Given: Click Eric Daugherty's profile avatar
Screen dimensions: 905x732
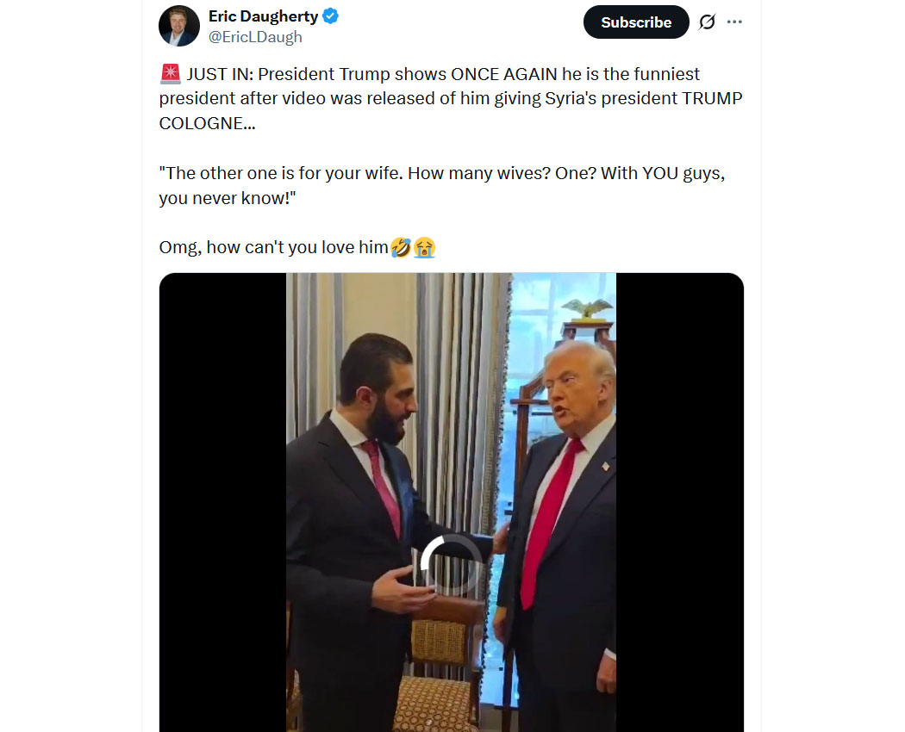Looking at the screenshot, I should click(x=179, y=26).
